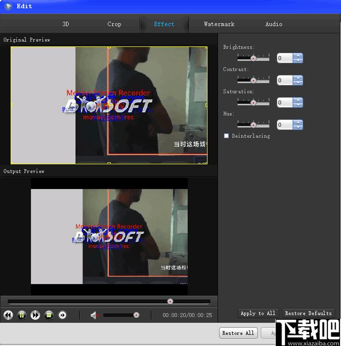
Task: Increase Contrast value with up arrow
Action: click(298, 78)
